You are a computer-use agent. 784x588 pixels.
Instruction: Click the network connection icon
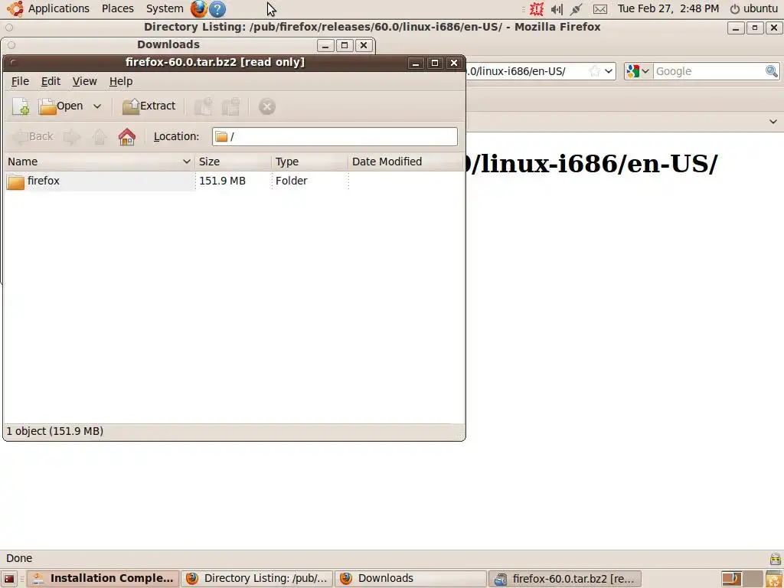(x=576, y=9)
